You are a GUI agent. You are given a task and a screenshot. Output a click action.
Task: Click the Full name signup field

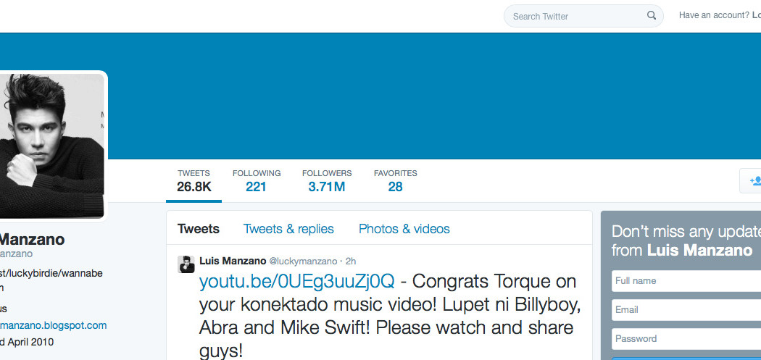686,281
